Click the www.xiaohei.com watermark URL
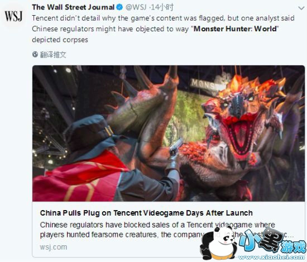Viewport: 307px width, 262px height. click(271, 257)
